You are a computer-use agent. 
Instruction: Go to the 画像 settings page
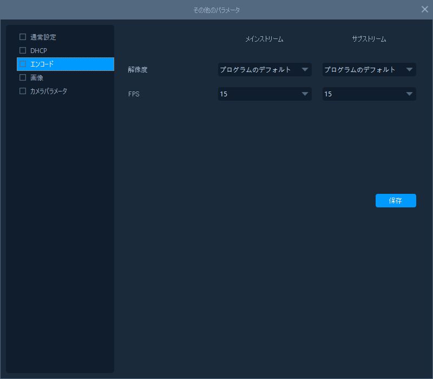point(37,77)
